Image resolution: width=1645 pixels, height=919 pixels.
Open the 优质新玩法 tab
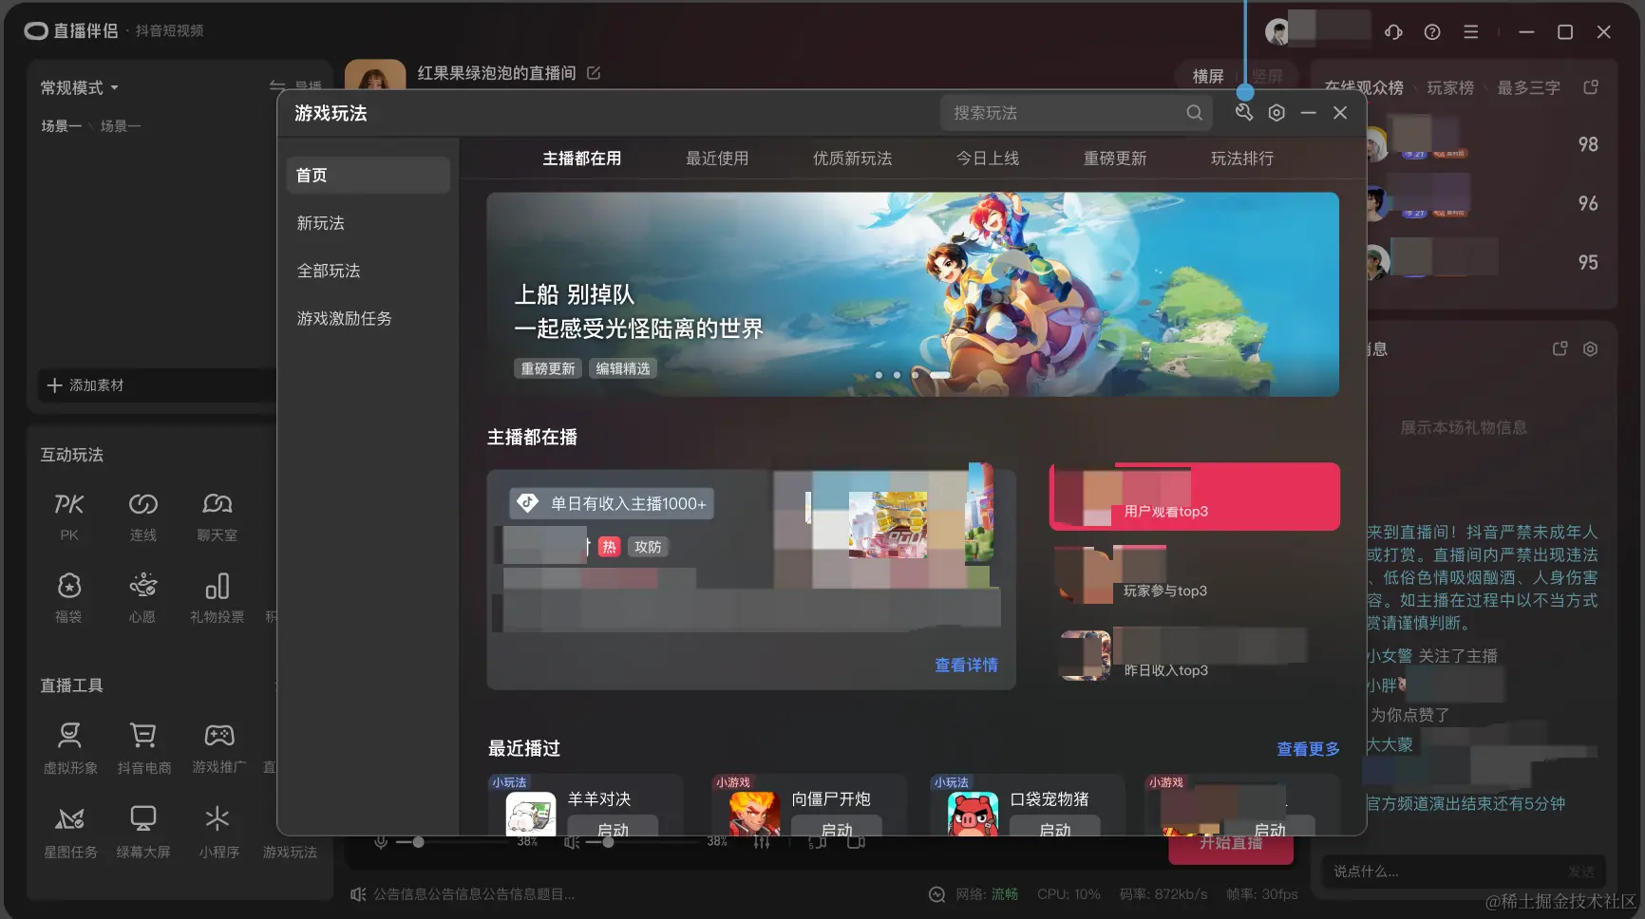[852, 159]
